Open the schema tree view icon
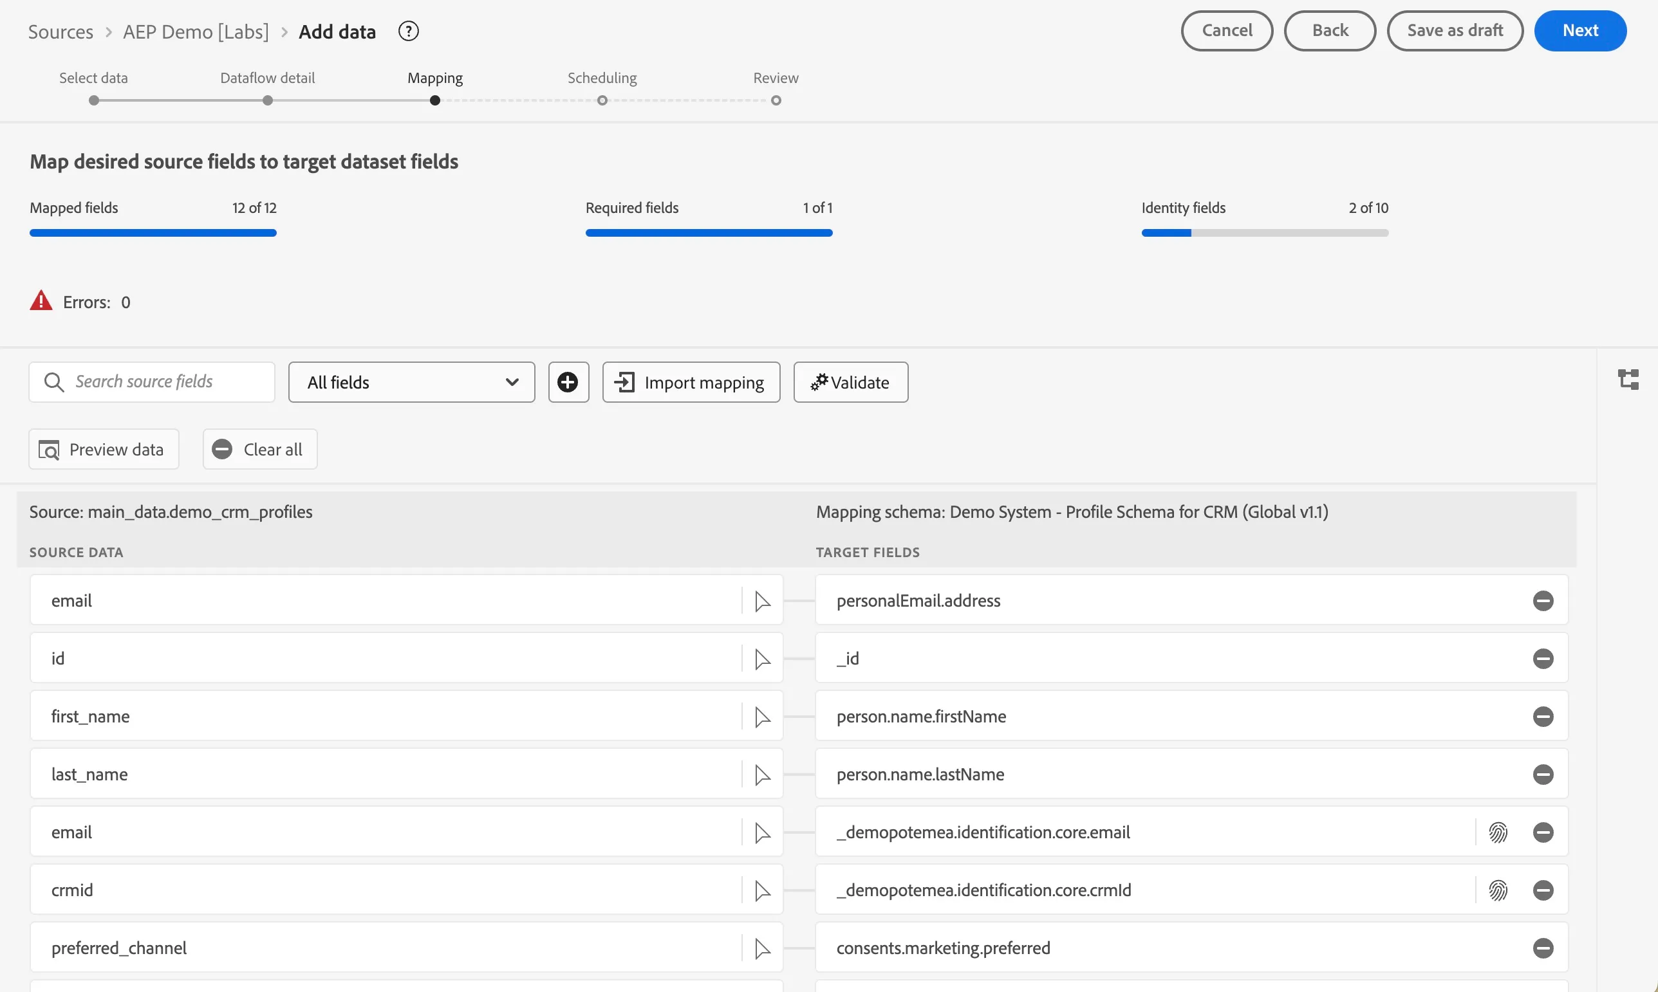This screenshot has width=1658, height=992. click(x=1627, y=380)
